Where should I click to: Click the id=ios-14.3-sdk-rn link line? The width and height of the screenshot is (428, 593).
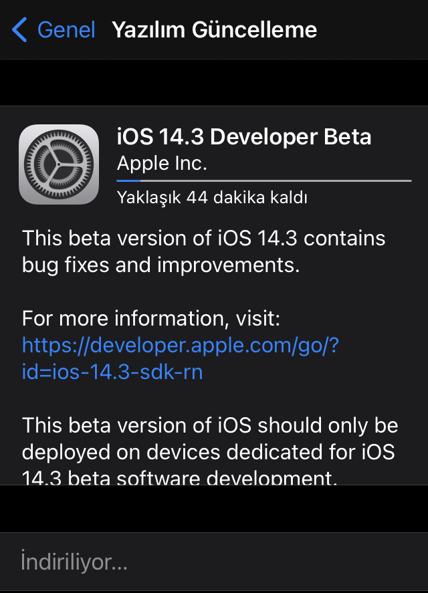112,372
